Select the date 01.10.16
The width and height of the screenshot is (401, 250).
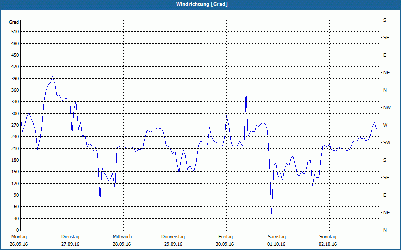(x=276, y=244)
